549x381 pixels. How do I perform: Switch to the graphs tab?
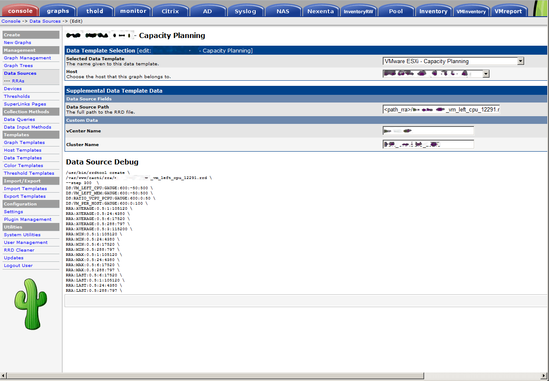coord(58,11)
